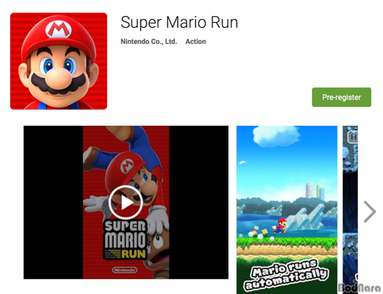Screen dimensions: 383x294
Task: Click the running Mario sprite in the screenshot
Action: click(x=280, y=226)
